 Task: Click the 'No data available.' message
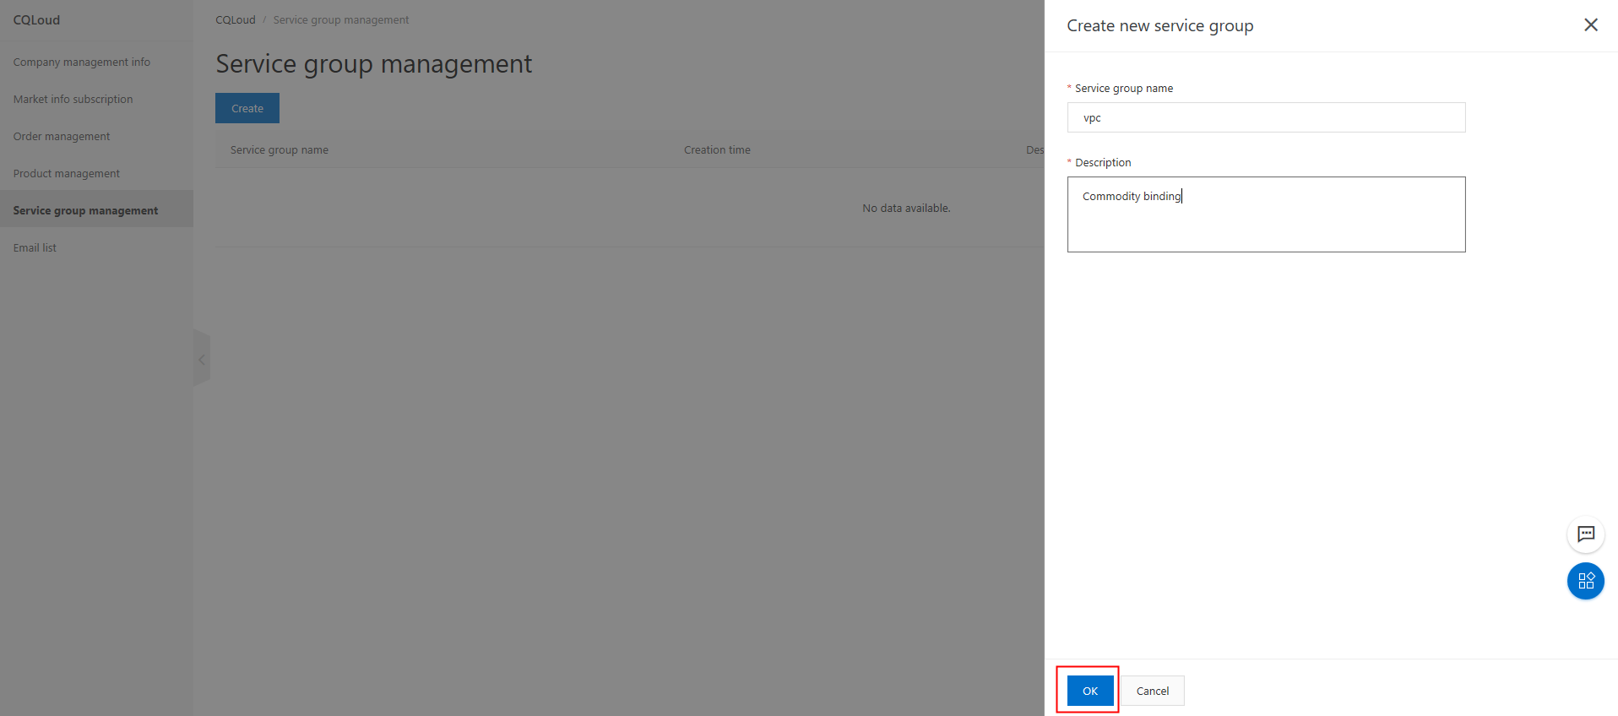point(906,208)
